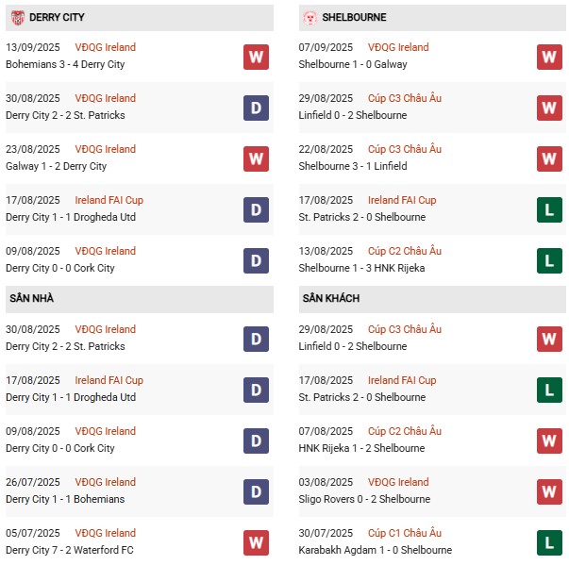The height and width of the screenshot is (565, 569).
Task: Click W badge for Shelbourne 1-0 Galway
Action: point(549,57)
